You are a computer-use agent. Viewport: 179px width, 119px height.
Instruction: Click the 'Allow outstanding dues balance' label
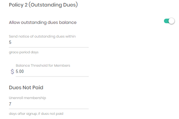43,23
